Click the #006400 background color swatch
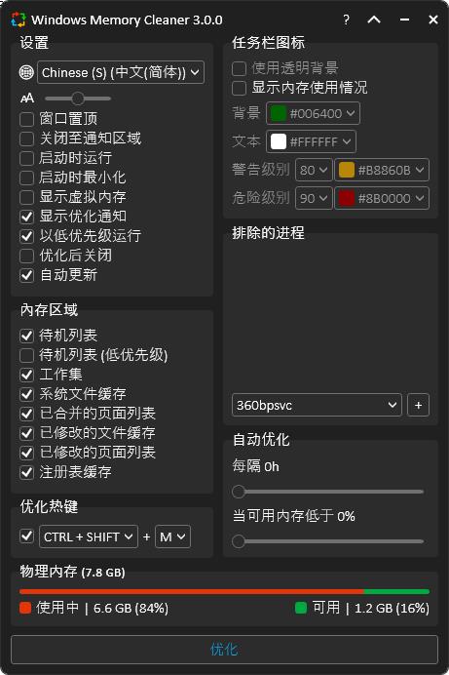449x675 pixels. pyautogui.click(x=279, y=114)
